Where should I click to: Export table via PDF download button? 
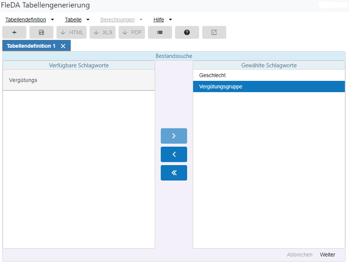point(132,32)
